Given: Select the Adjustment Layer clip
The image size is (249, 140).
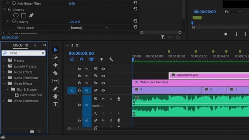Looking at the screenshot, I should tap(209, 75).
